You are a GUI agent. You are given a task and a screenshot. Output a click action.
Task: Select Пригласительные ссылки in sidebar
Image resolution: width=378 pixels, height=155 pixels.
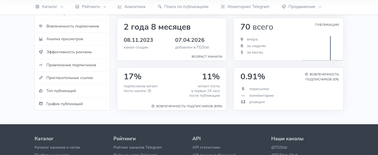click(72, 78)
